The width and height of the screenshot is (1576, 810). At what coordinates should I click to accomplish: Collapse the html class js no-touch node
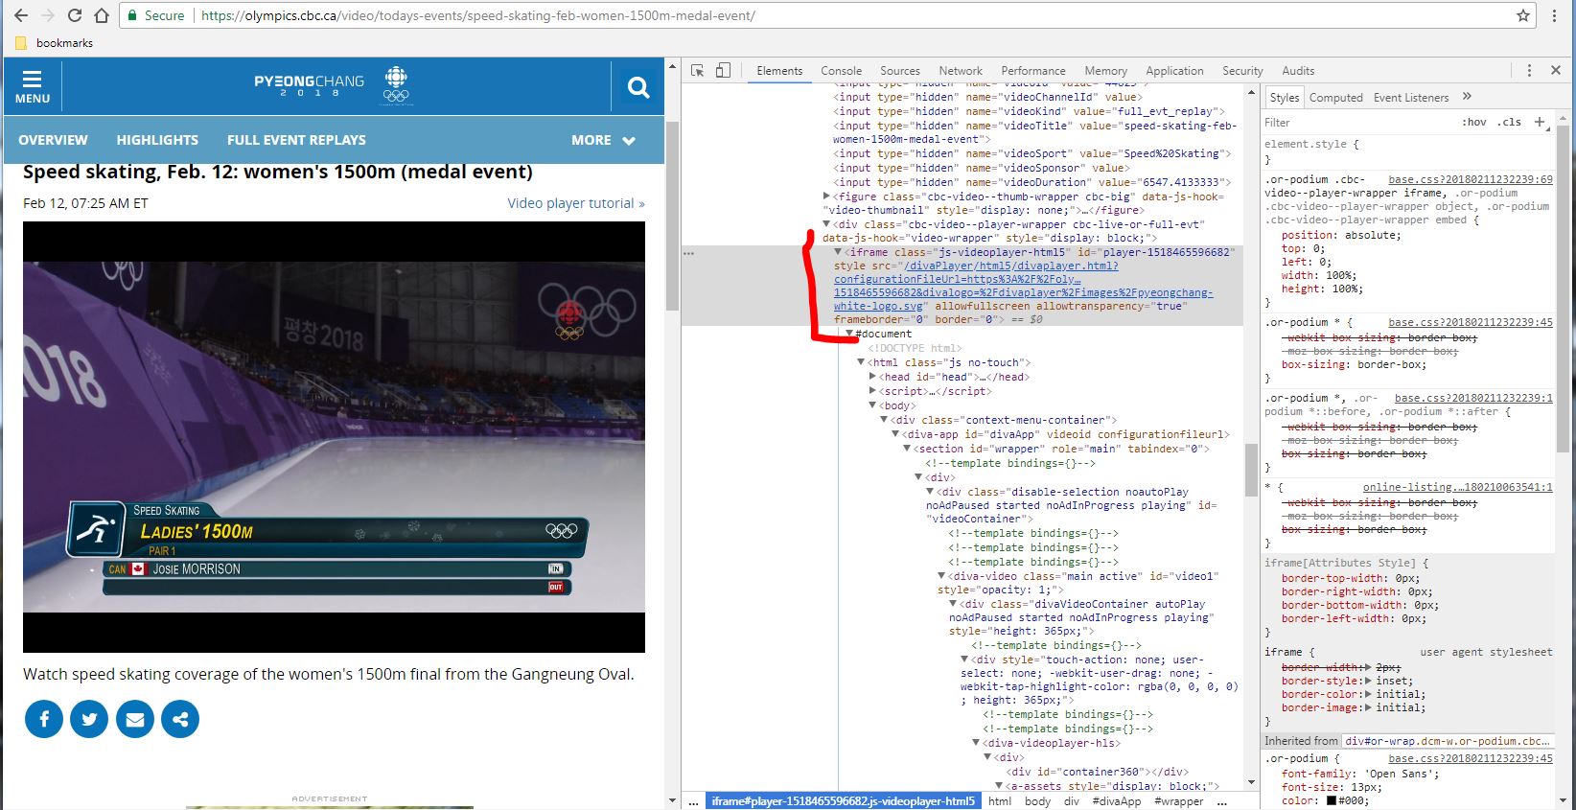pos(861,363)
